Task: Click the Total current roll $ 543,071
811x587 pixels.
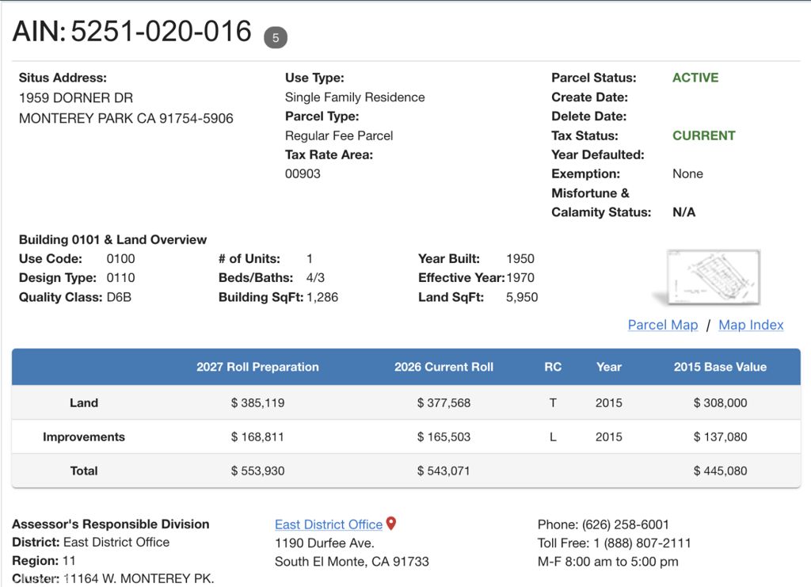Action: (x=444, y=471)
